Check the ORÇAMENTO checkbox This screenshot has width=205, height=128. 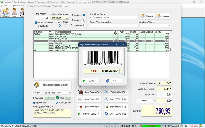pyautogui.click(x=36, y=26)
